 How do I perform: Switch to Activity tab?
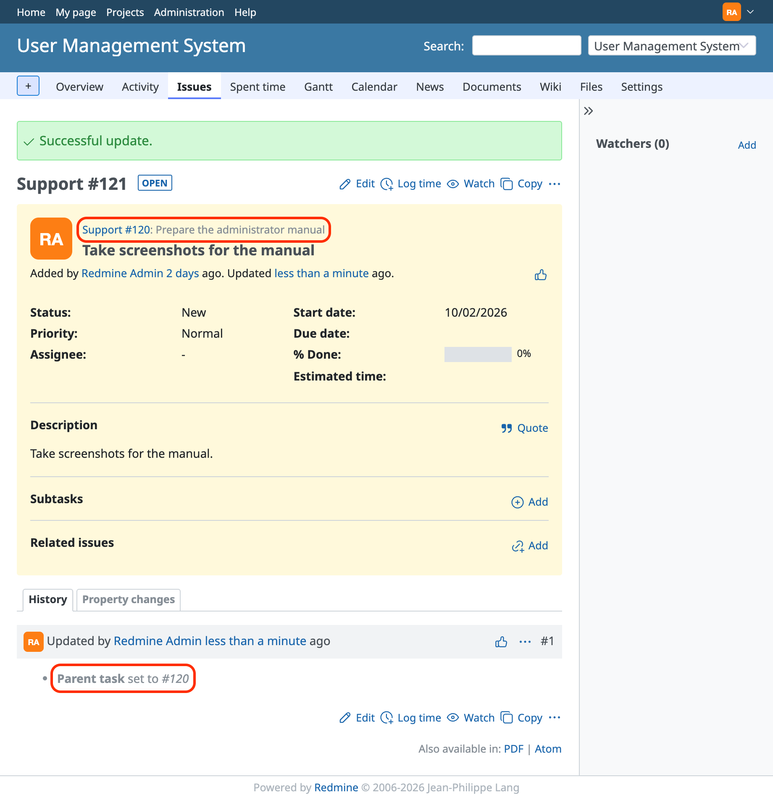pyautogui.click(x=140, y=87)
